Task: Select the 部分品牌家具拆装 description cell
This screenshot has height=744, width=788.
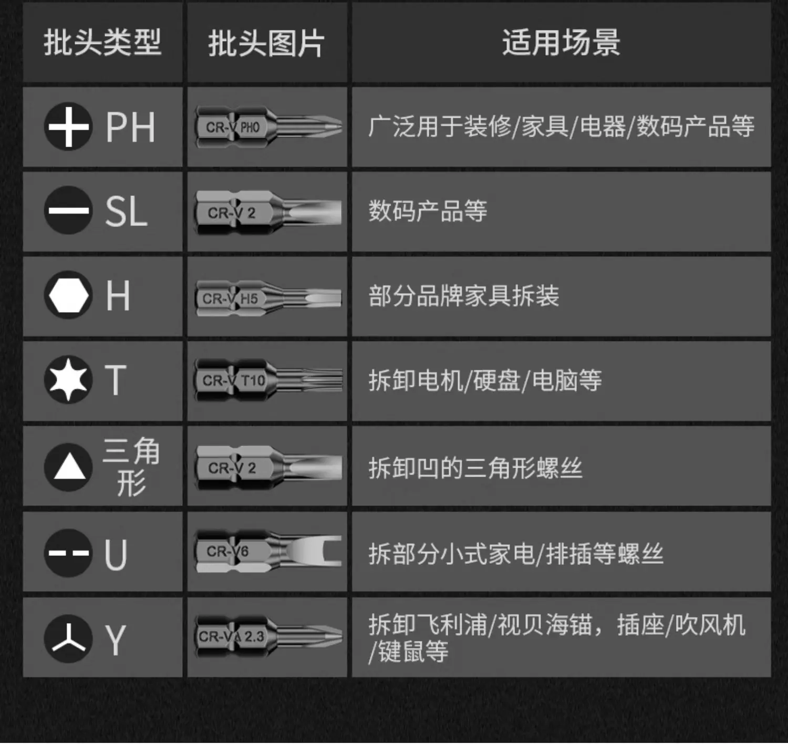Action: coord(561,296)
